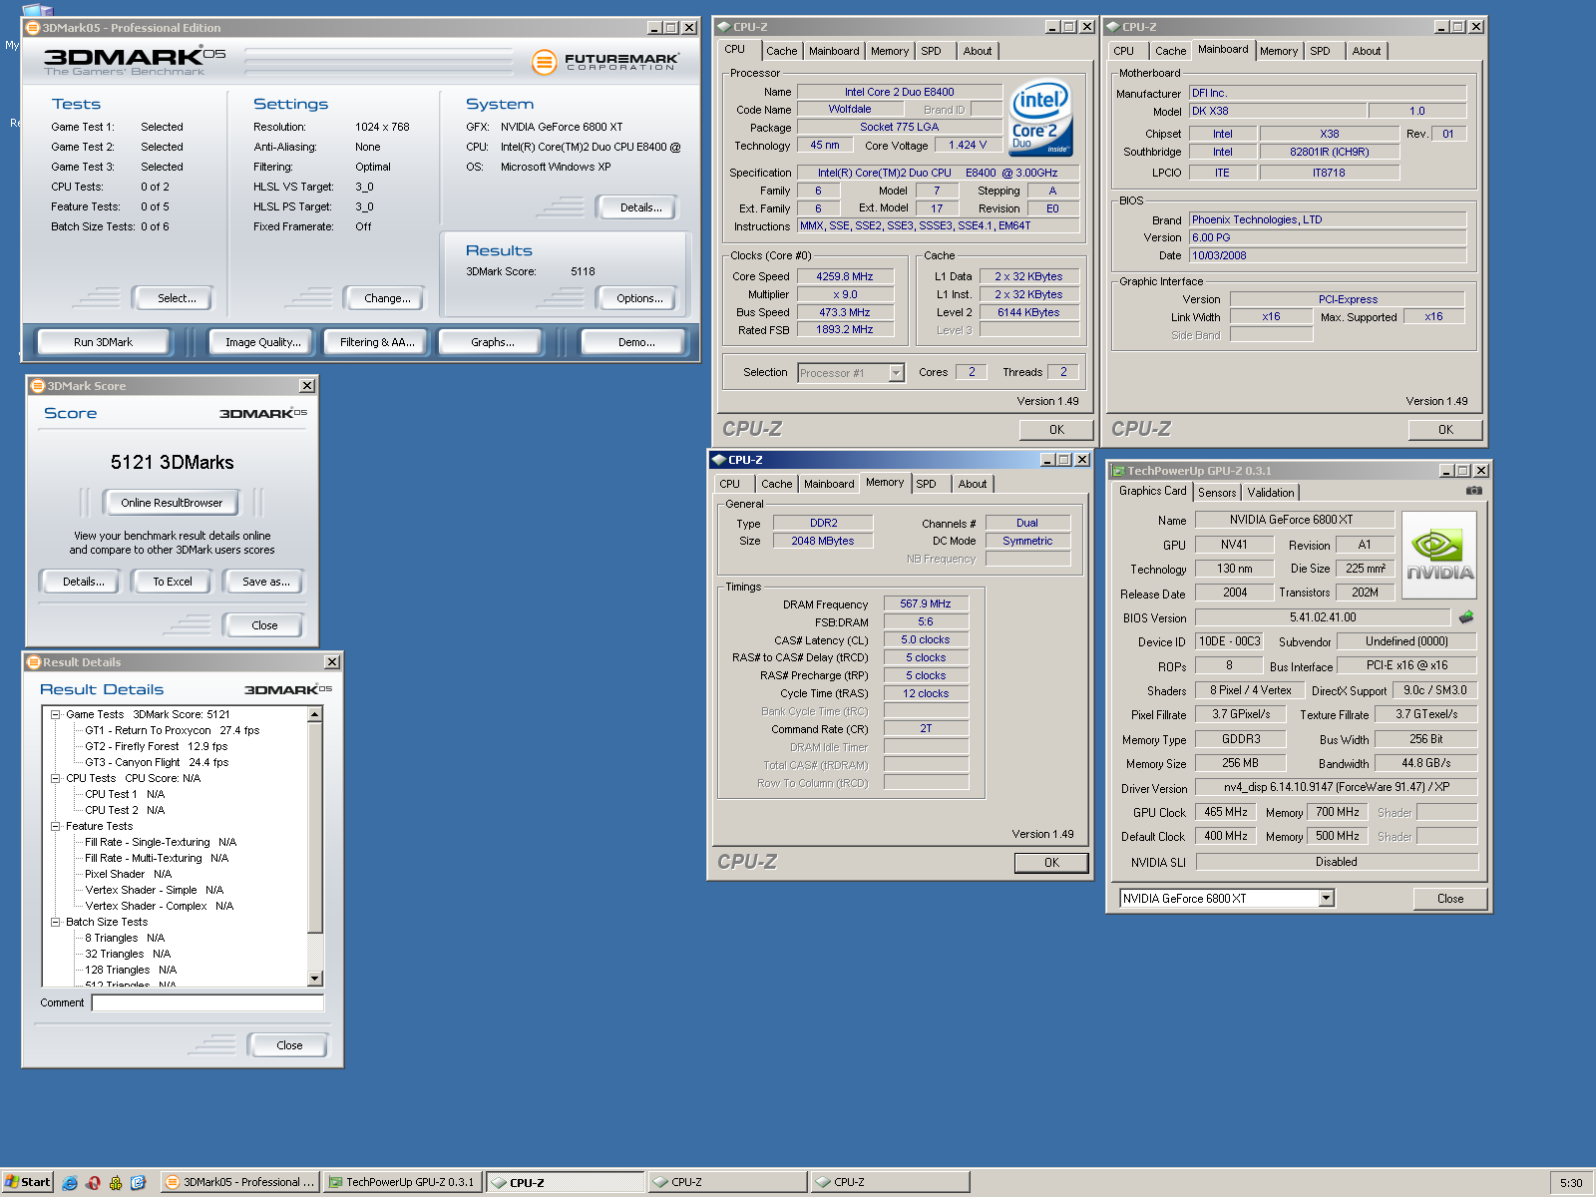Click the BIOS Version 5.41.02.41.00 field
Viewport: 1596px width, 1197px height.
pyautogui.click(x=1323, y=617)
